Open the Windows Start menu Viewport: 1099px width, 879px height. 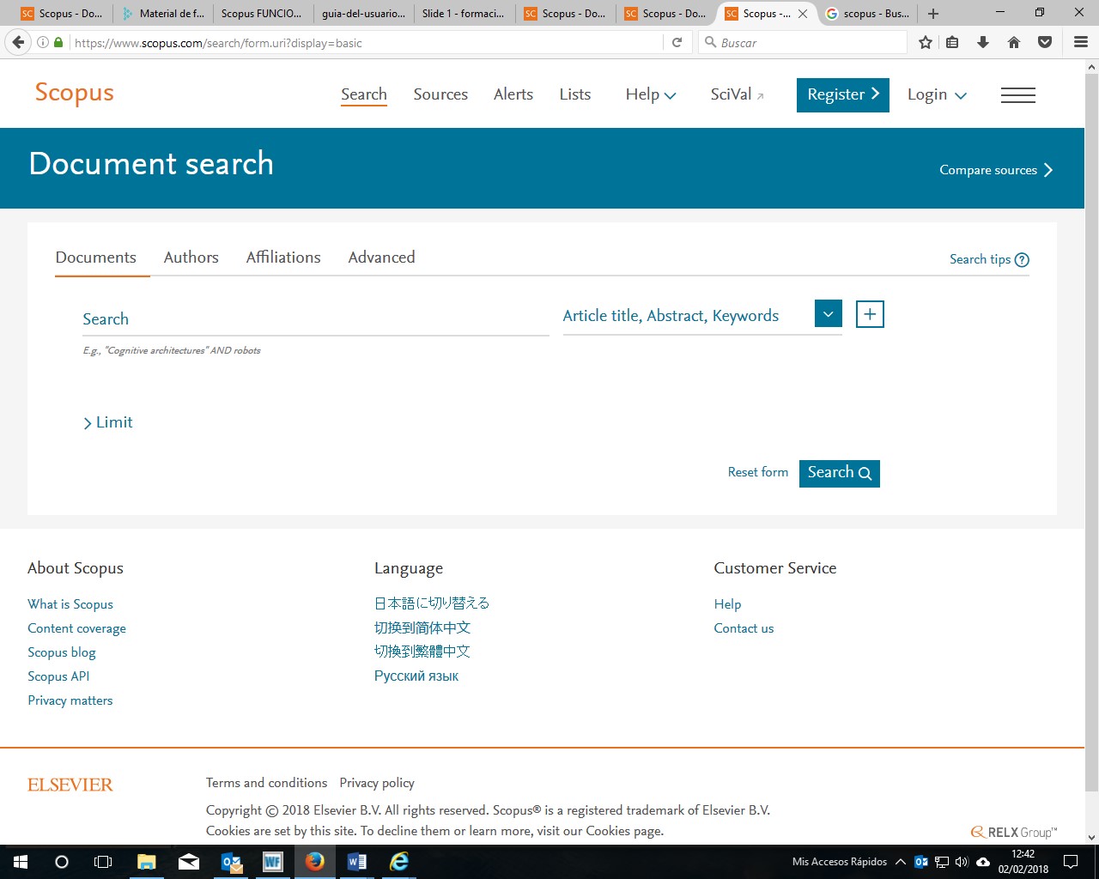pos(21,862)
